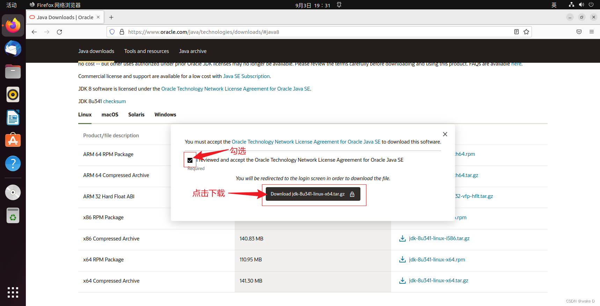Launch Thunderbird mail from dock

coord(13,49)
